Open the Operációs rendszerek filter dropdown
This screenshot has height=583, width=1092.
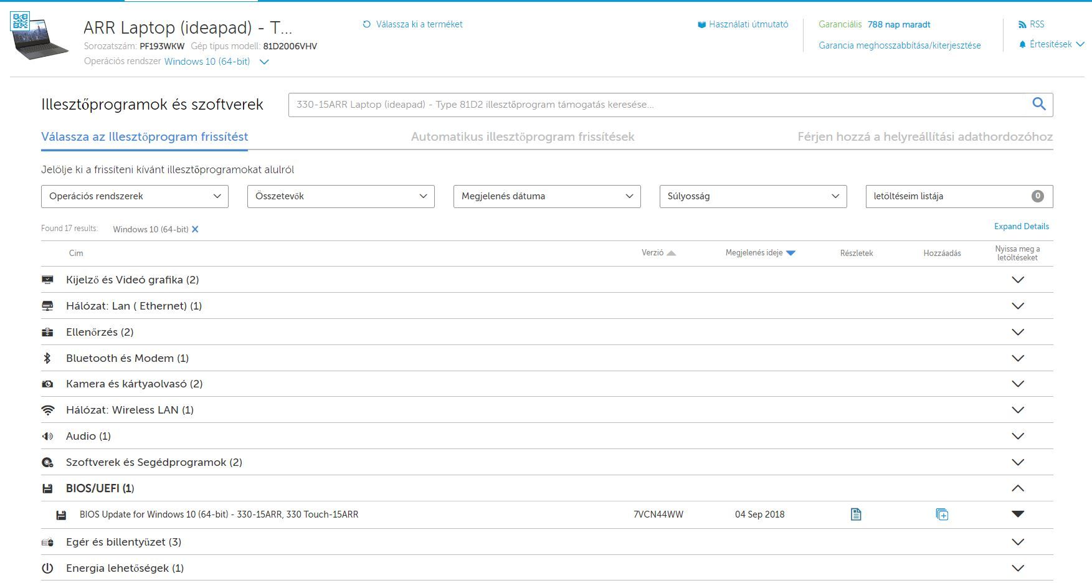(x=135, y=196)
